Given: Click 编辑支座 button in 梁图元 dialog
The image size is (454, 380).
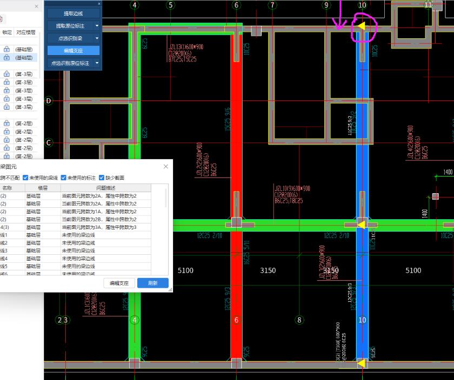Looking at the screenshot, I should (119, 283).
